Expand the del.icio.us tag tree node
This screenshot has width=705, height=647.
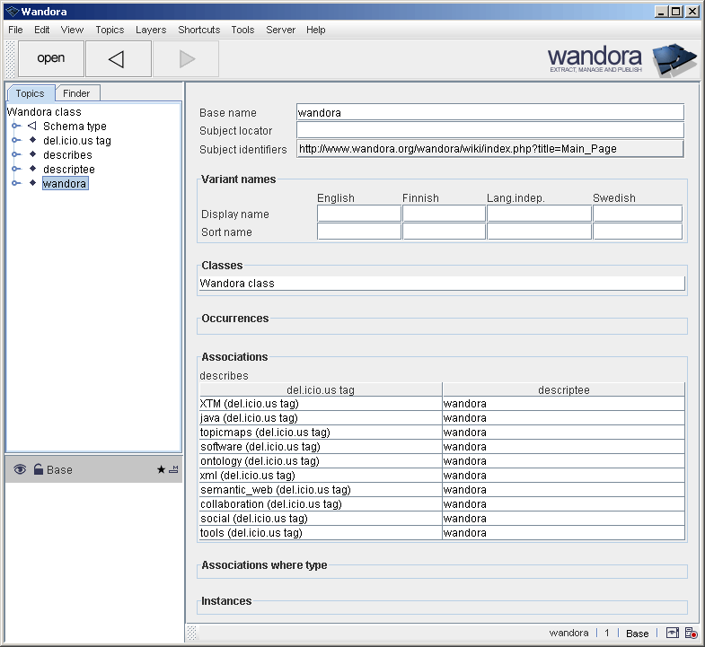point(15,141)
